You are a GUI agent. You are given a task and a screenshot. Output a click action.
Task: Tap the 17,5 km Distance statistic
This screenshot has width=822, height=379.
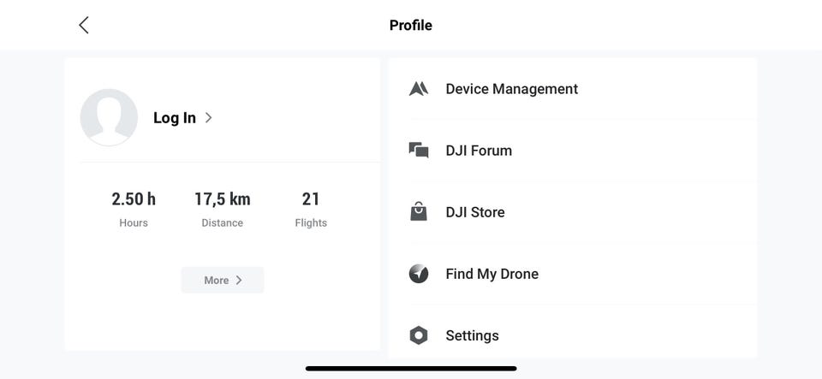pyautogui.click(x=223, y=209)
